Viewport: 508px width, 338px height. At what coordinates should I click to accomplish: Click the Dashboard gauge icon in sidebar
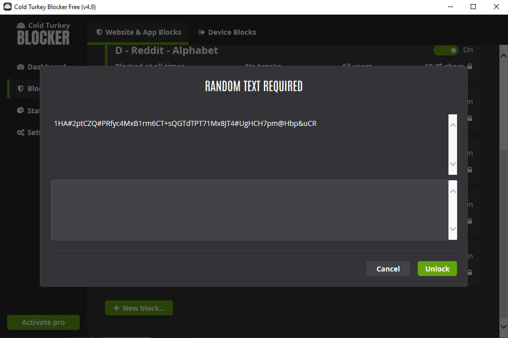point(21,67)
